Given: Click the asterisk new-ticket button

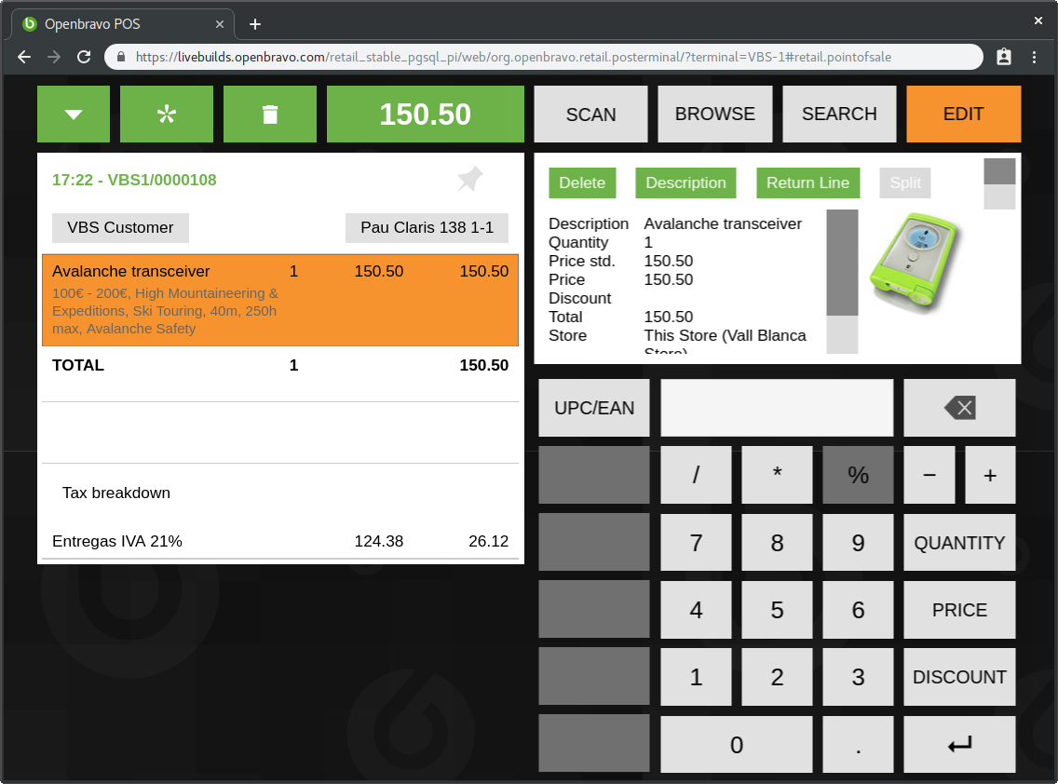Looking at the screenshot, I should 167,114.
